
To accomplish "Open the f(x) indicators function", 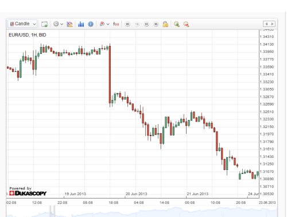I will pos(116,24).
